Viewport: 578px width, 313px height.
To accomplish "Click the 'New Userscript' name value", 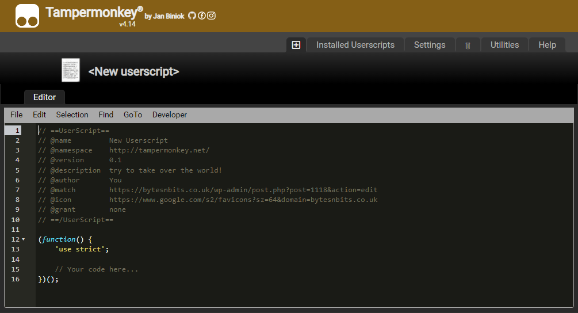I will coord(138,140).
